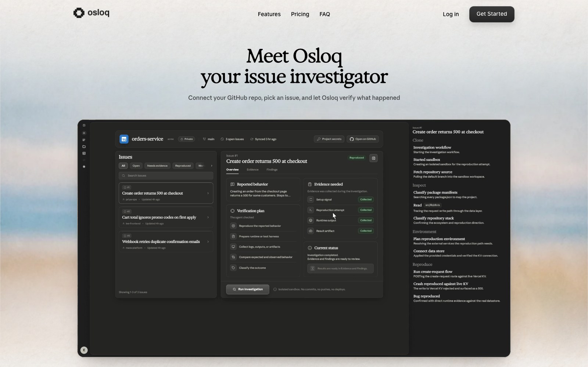
Task: Open issue Create order returns 500 card
Action: click(x=166, y=193)
